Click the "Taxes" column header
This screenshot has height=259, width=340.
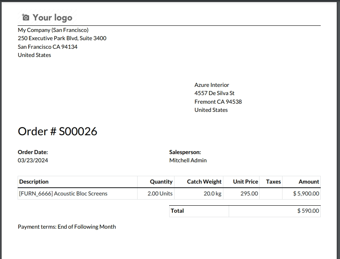[273, 182]
